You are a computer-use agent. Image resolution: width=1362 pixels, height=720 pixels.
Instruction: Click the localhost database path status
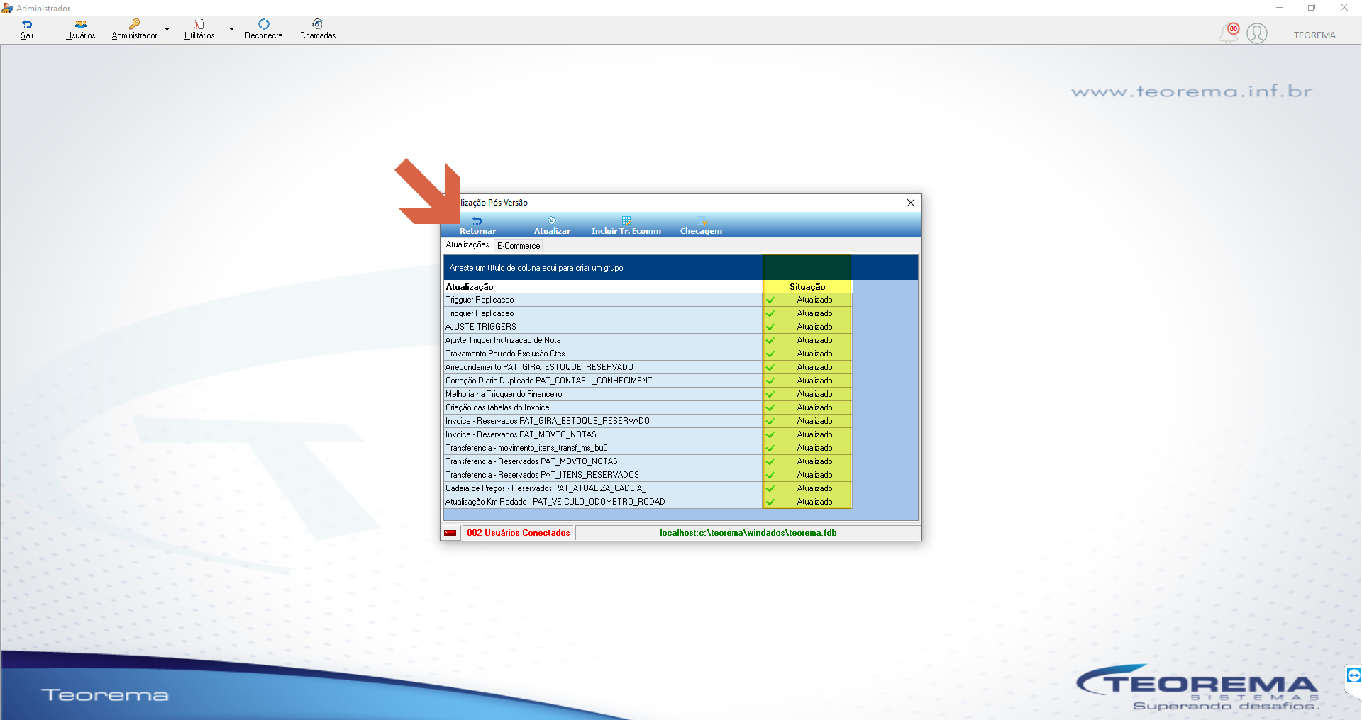pos(748,533)
